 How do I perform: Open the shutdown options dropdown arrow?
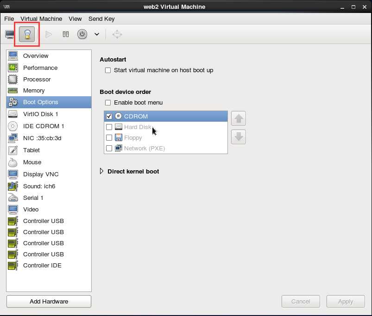[x=96, y=34]
